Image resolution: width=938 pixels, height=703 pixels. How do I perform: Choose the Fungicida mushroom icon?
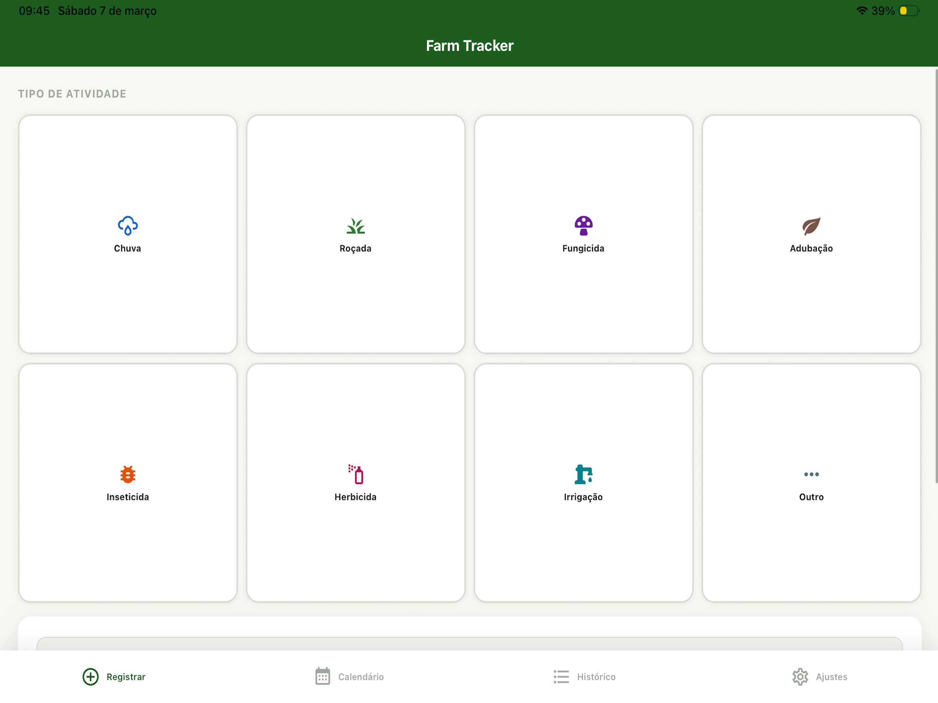[x=584, y=225]
